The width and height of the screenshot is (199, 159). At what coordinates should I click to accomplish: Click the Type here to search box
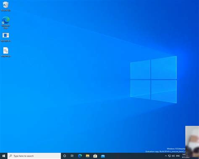tap(34, 156)
